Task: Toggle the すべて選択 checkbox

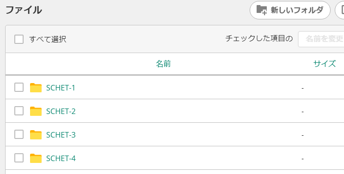Action: tap(19, 39)
